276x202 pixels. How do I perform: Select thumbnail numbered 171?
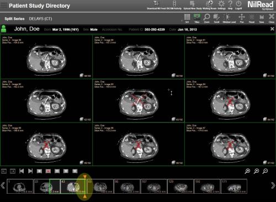coord(234,187)
